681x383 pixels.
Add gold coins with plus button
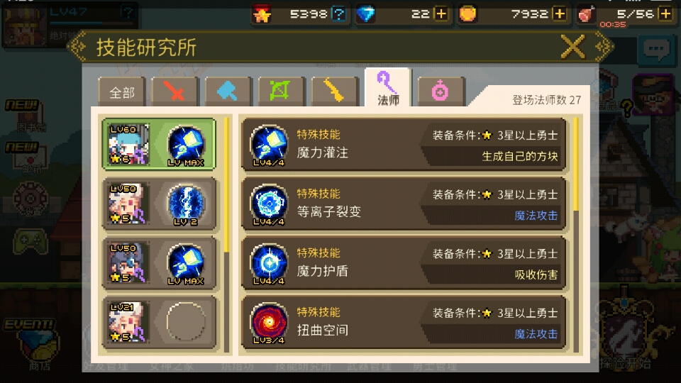pyautogui.click(x=560, y=14)
